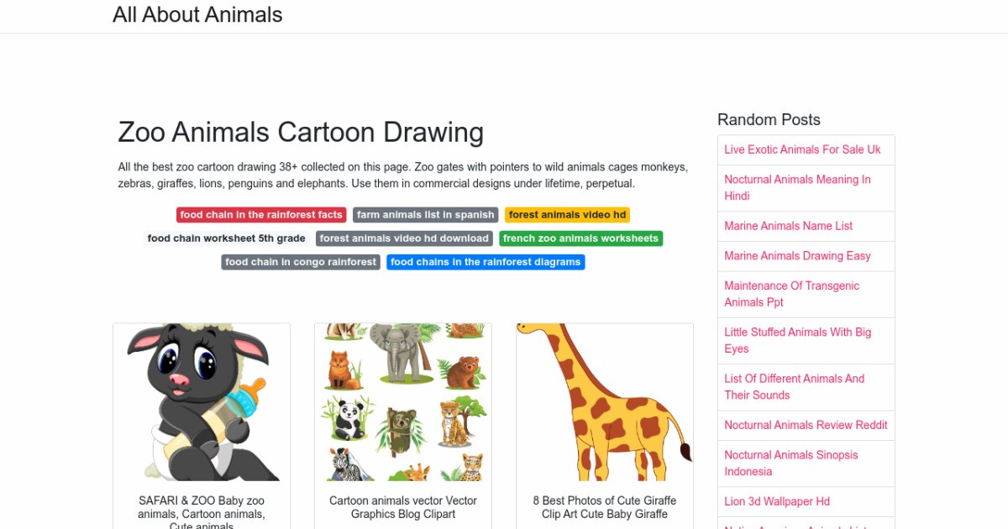
Task: Click the 'forest animals video hd download' tag
Action: [x=404, y=238]
